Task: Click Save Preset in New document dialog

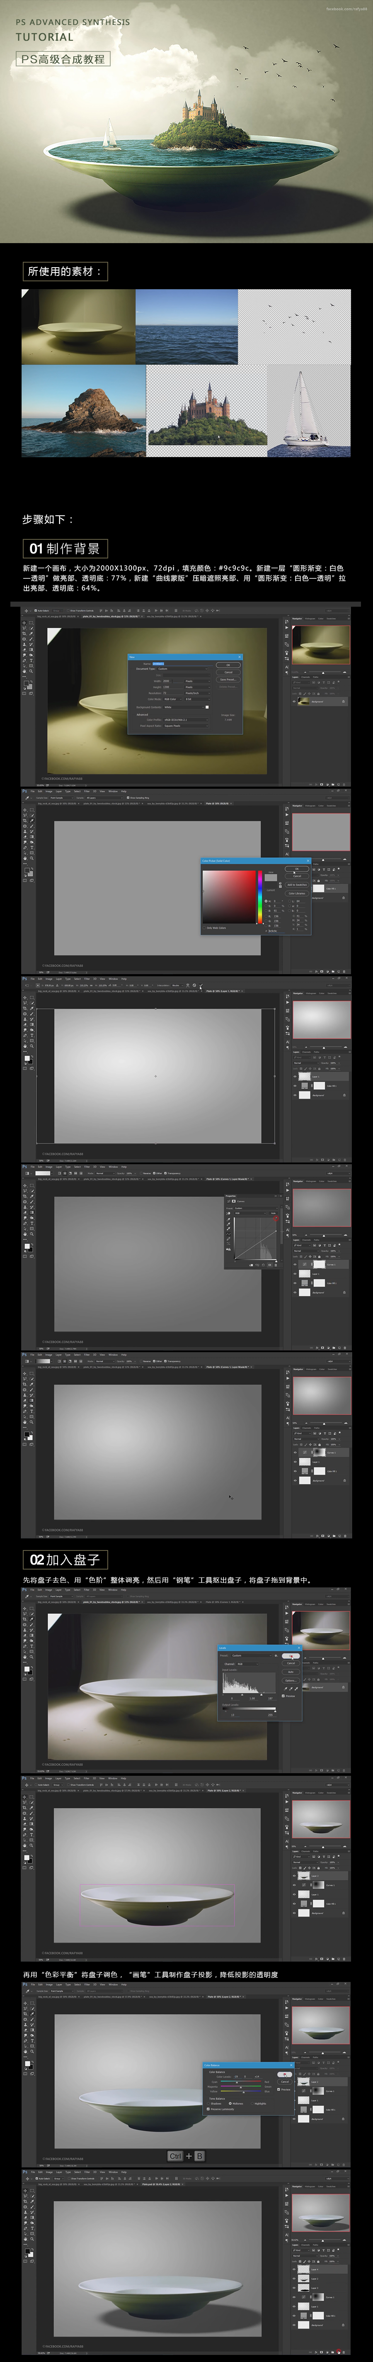Action: [x=228, y=680]
